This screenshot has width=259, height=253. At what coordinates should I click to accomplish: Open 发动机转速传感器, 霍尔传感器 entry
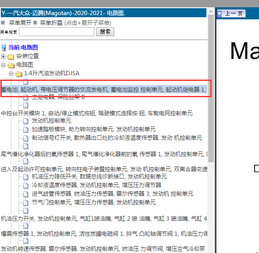click(x=103, y=249)
